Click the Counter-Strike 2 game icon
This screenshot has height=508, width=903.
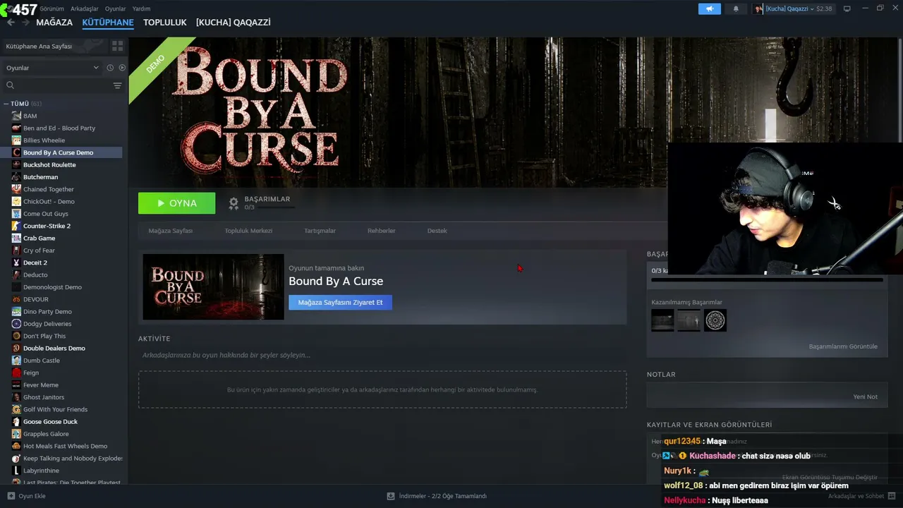(x=16, y=226)
